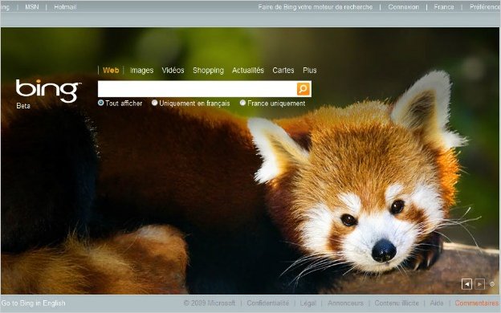The height and width of the screenshot is (313, 501).
Task: Open the MSN link
Action: [32, 6]
